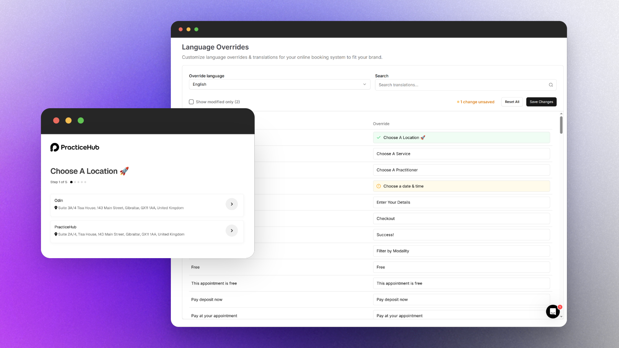Select the Override column header
619x348 pixels.
pyautogui.click(x=381, y=124)
